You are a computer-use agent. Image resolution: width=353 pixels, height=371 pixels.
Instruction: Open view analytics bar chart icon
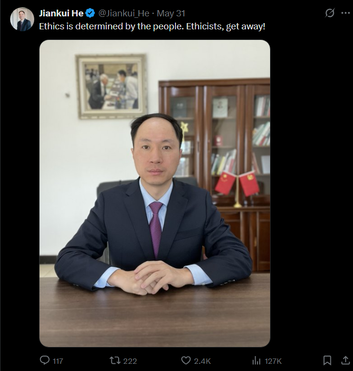pos(256,360)
